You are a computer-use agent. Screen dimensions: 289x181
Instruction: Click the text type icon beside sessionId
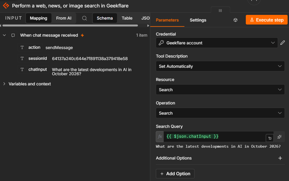tap(22, 58)
